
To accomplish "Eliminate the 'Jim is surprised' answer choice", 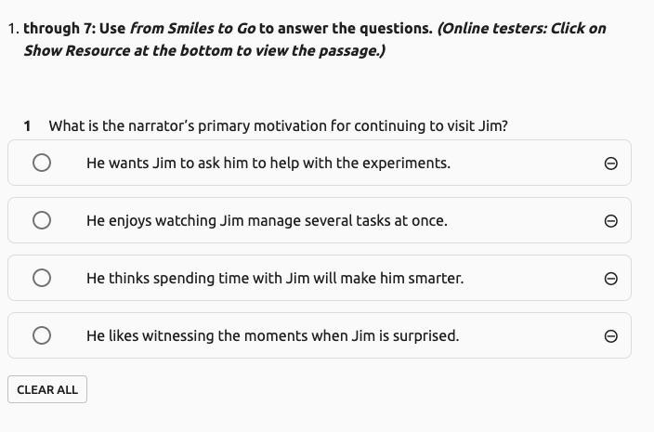I will pos(610,336).
